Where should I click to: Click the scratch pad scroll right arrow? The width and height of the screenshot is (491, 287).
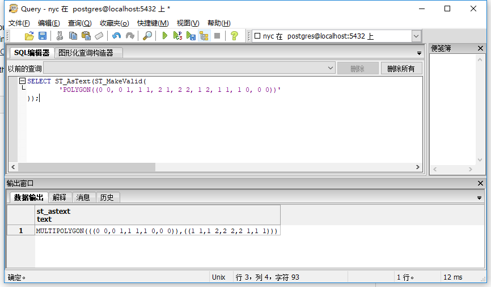tap(471, 169)
